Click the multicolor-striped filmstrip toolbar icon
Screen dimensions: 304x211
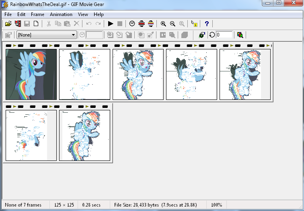151,24
